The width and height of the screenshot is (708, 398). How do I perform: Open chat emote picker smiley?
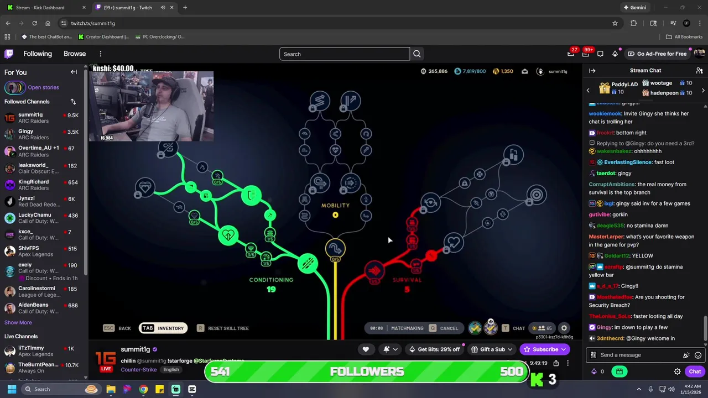tap(698, 355)
